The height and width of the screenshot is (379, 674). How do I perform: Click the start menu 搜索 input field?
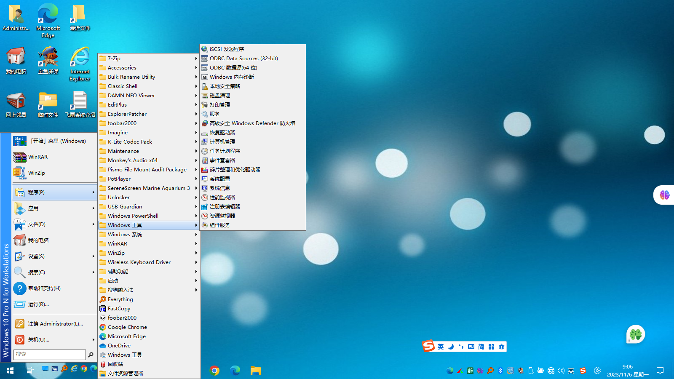pos(50,355)
